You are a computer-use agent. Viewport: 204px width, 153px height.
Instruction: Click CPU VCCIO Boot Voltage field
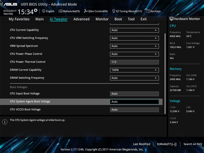(134, 110)
